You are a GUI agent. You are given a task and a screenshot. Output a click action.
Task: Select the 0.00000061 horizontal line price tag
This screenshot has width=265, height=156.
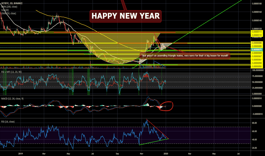point(257,60)
